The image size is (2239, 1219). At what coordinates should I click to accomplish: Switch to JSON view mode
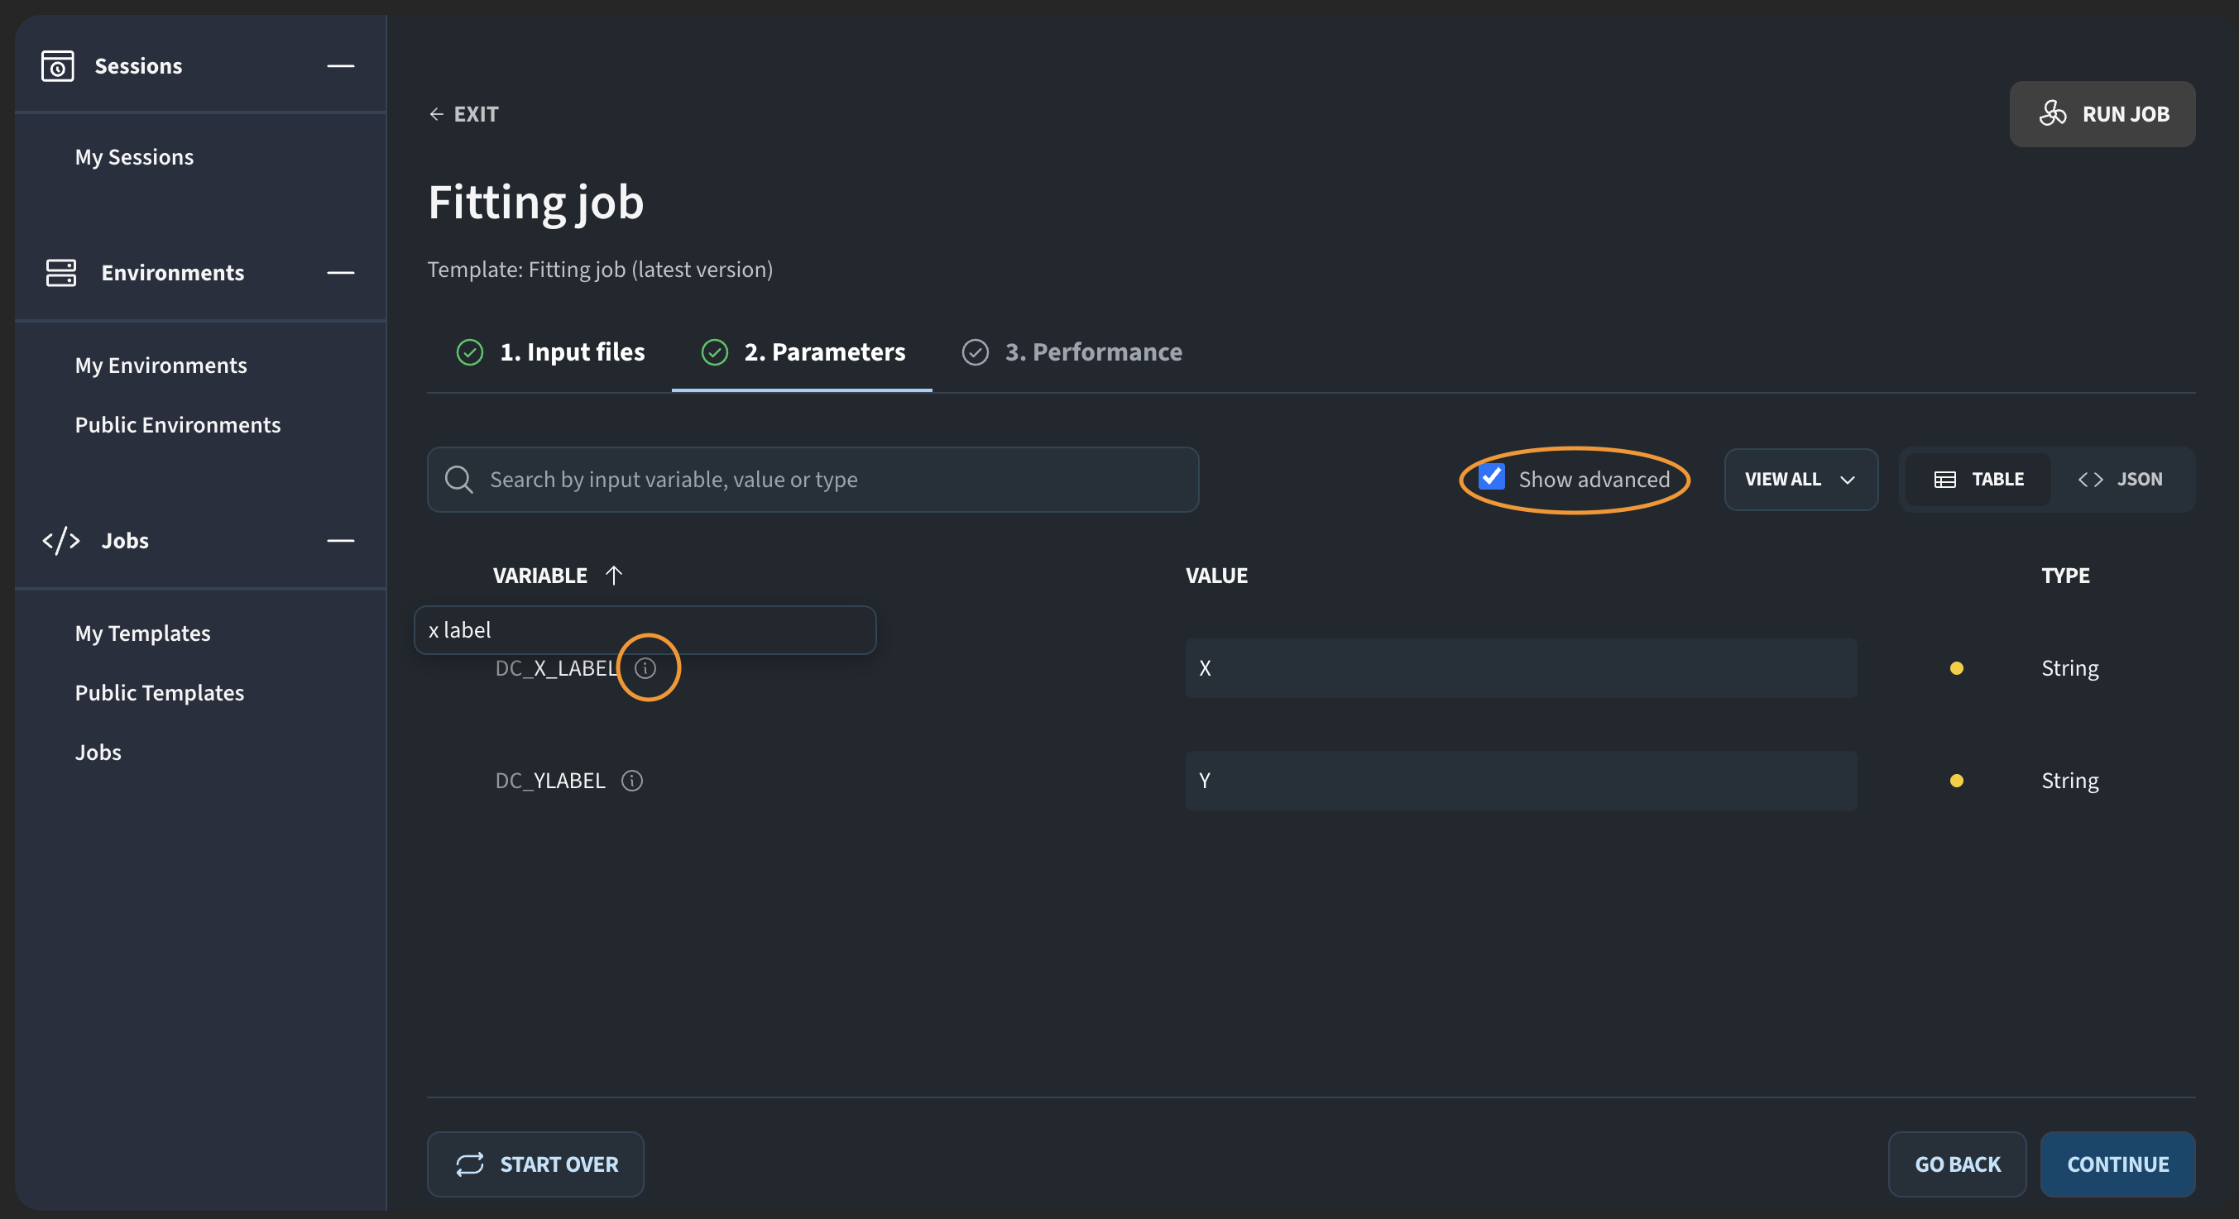pos(2120,480)
